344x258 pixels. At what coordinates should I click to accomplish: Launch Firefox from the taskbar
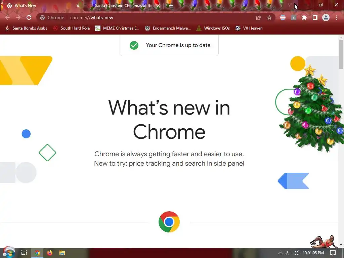50,253
